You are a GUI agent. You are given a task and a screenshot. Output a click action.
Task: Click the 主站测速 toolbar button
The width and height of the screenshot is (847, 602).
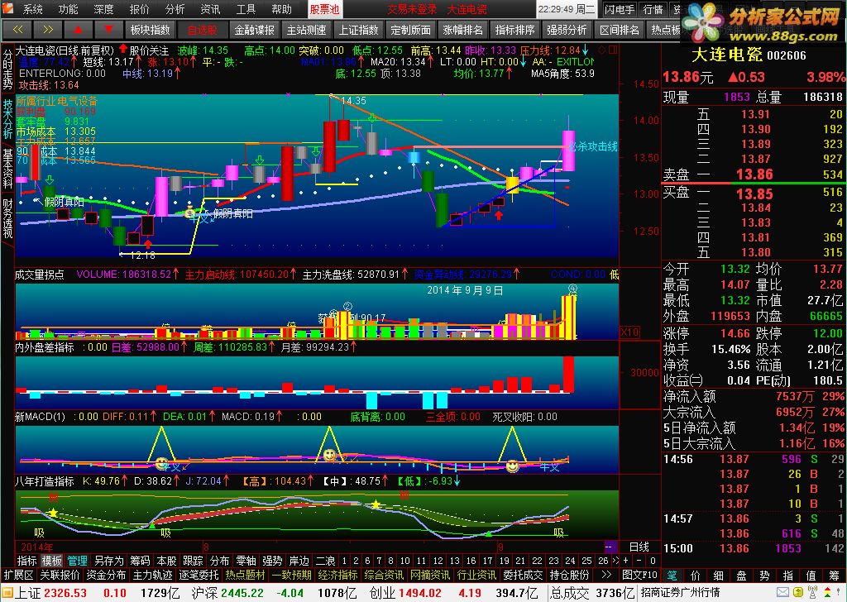[306, 30]
